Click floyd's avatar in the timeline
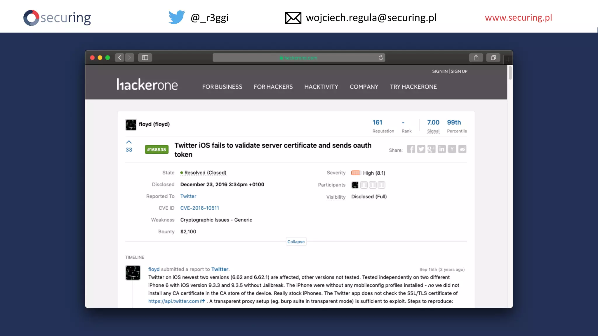The image size is (598, 336). [133, 272]
